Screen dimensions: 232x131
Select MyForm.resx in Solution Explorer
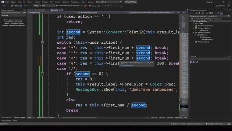pyautogui.click(x=205, y=37)
